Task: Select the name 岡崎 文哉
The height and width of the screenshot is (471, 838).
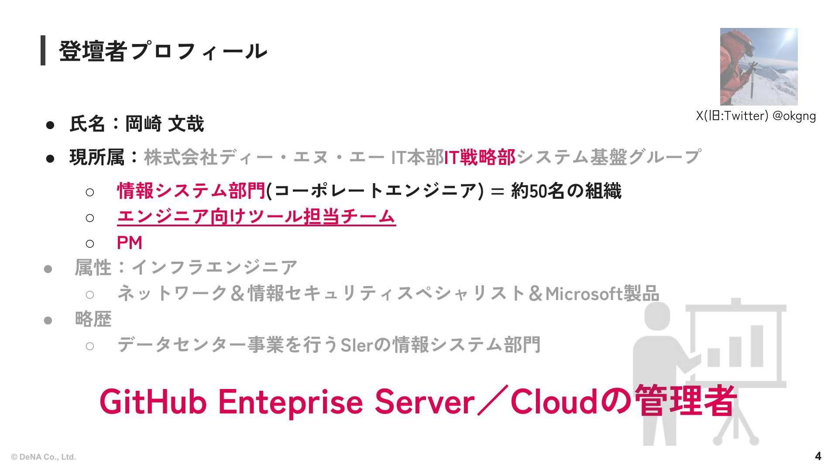Action: (x=165, y=124)
